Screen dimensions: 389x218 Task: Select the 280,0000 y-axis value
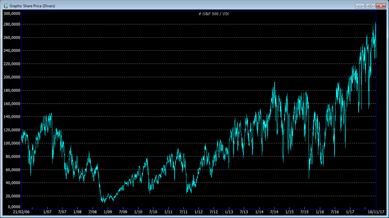tap(12, 24)
